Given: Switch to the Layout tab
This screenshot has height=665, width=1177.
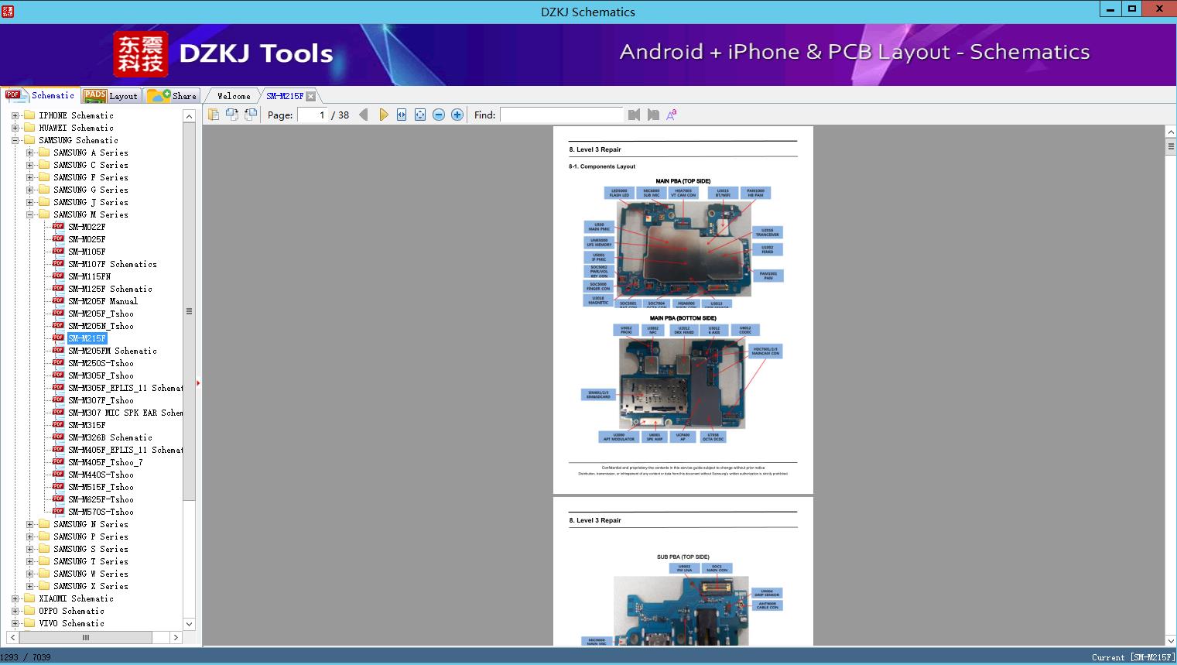Looking at the screenshot, I should (111, 96).
